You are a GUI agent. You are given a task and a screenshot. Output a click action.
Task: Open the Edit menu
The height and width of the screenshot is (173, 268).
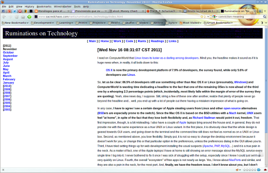(11, 7)
